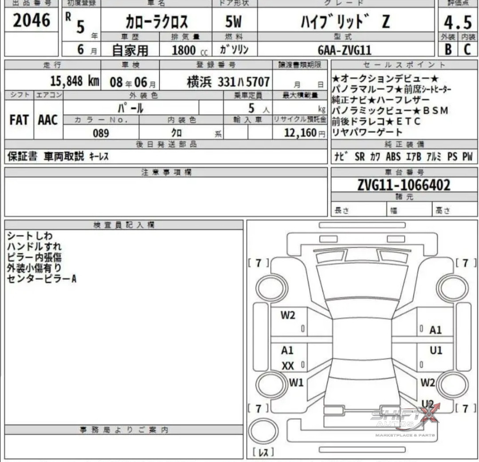This screenshot has height=462, width=479.
Task: Select inspector note ハンドルすれ
Action: pos(34,247)
